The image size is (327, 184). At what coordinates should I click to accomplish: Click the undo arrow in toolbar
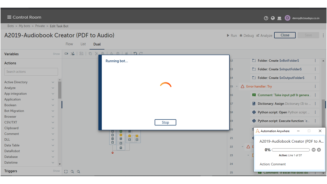pyautogui.click(x=135, y=54)
